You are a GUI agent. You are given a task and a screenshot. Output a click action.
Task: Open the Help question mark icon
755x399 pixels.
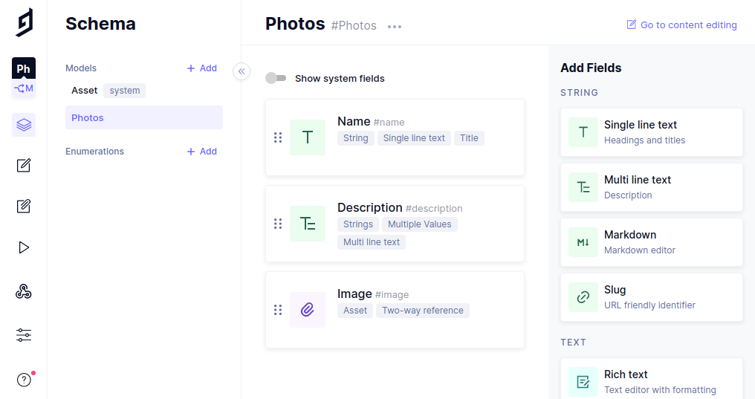click(24, 380)
